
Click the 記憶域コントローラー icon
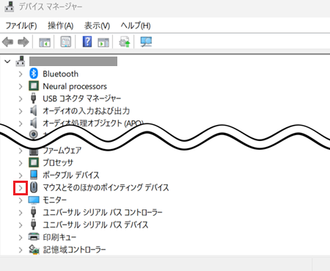click(34, 250)
